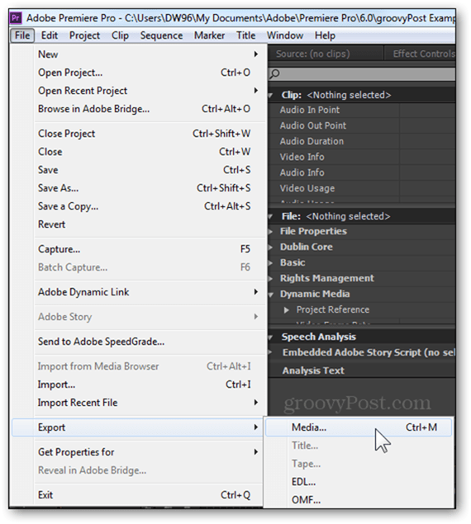The image size is (471, 524).
Task: Open the Title menu
Action: (245, 35)
